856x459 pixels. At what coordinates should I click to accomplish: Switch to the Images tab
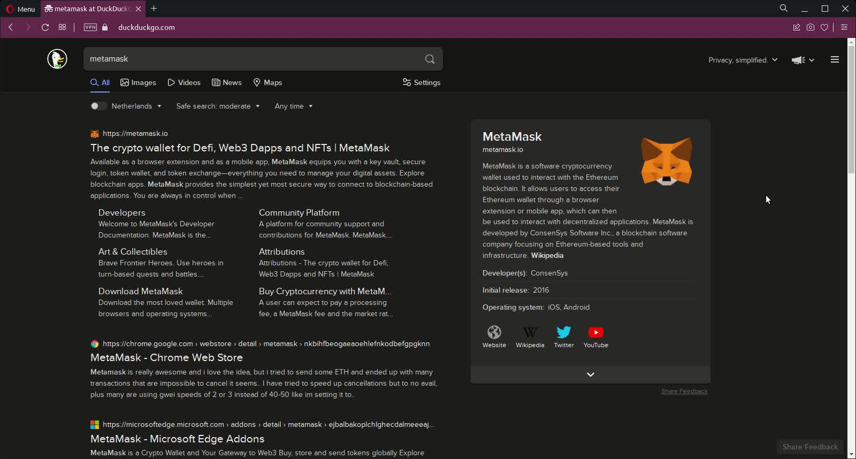click(x=138, y=82)
